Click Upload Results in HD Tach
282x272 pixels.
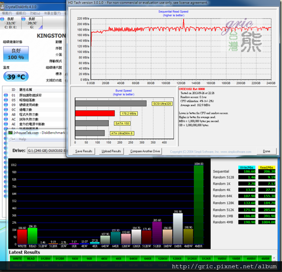pyautogui.click(x=111, y=151)
